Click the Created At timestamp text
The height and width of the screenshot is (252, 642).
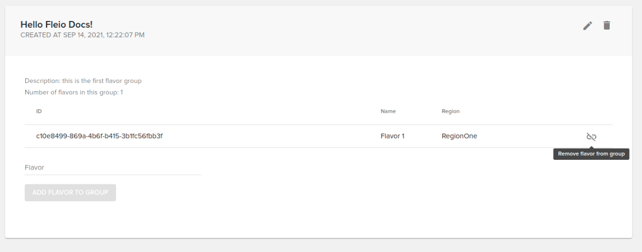click(x=82, y=35)
